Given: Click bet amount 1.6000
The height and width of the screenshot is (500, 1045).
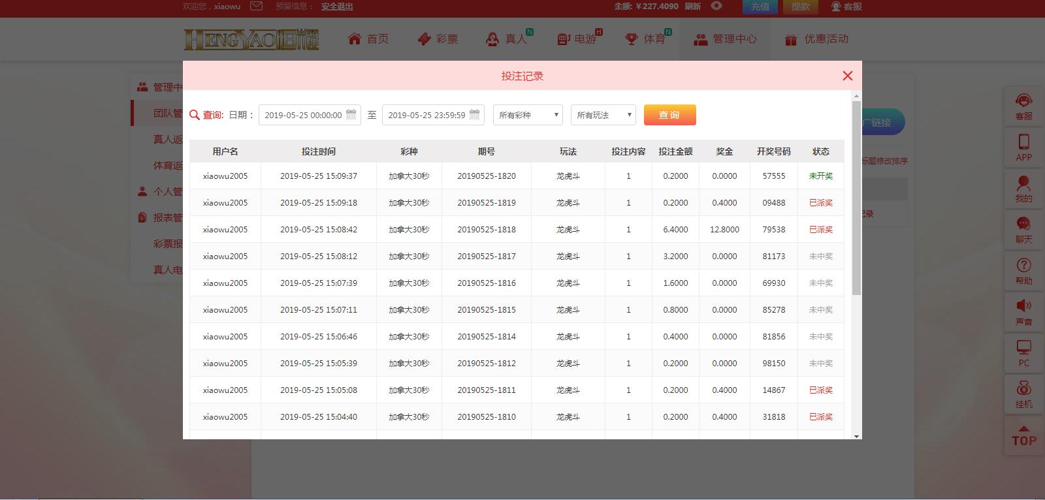Looking at the screenshot, I should point(675,283).
